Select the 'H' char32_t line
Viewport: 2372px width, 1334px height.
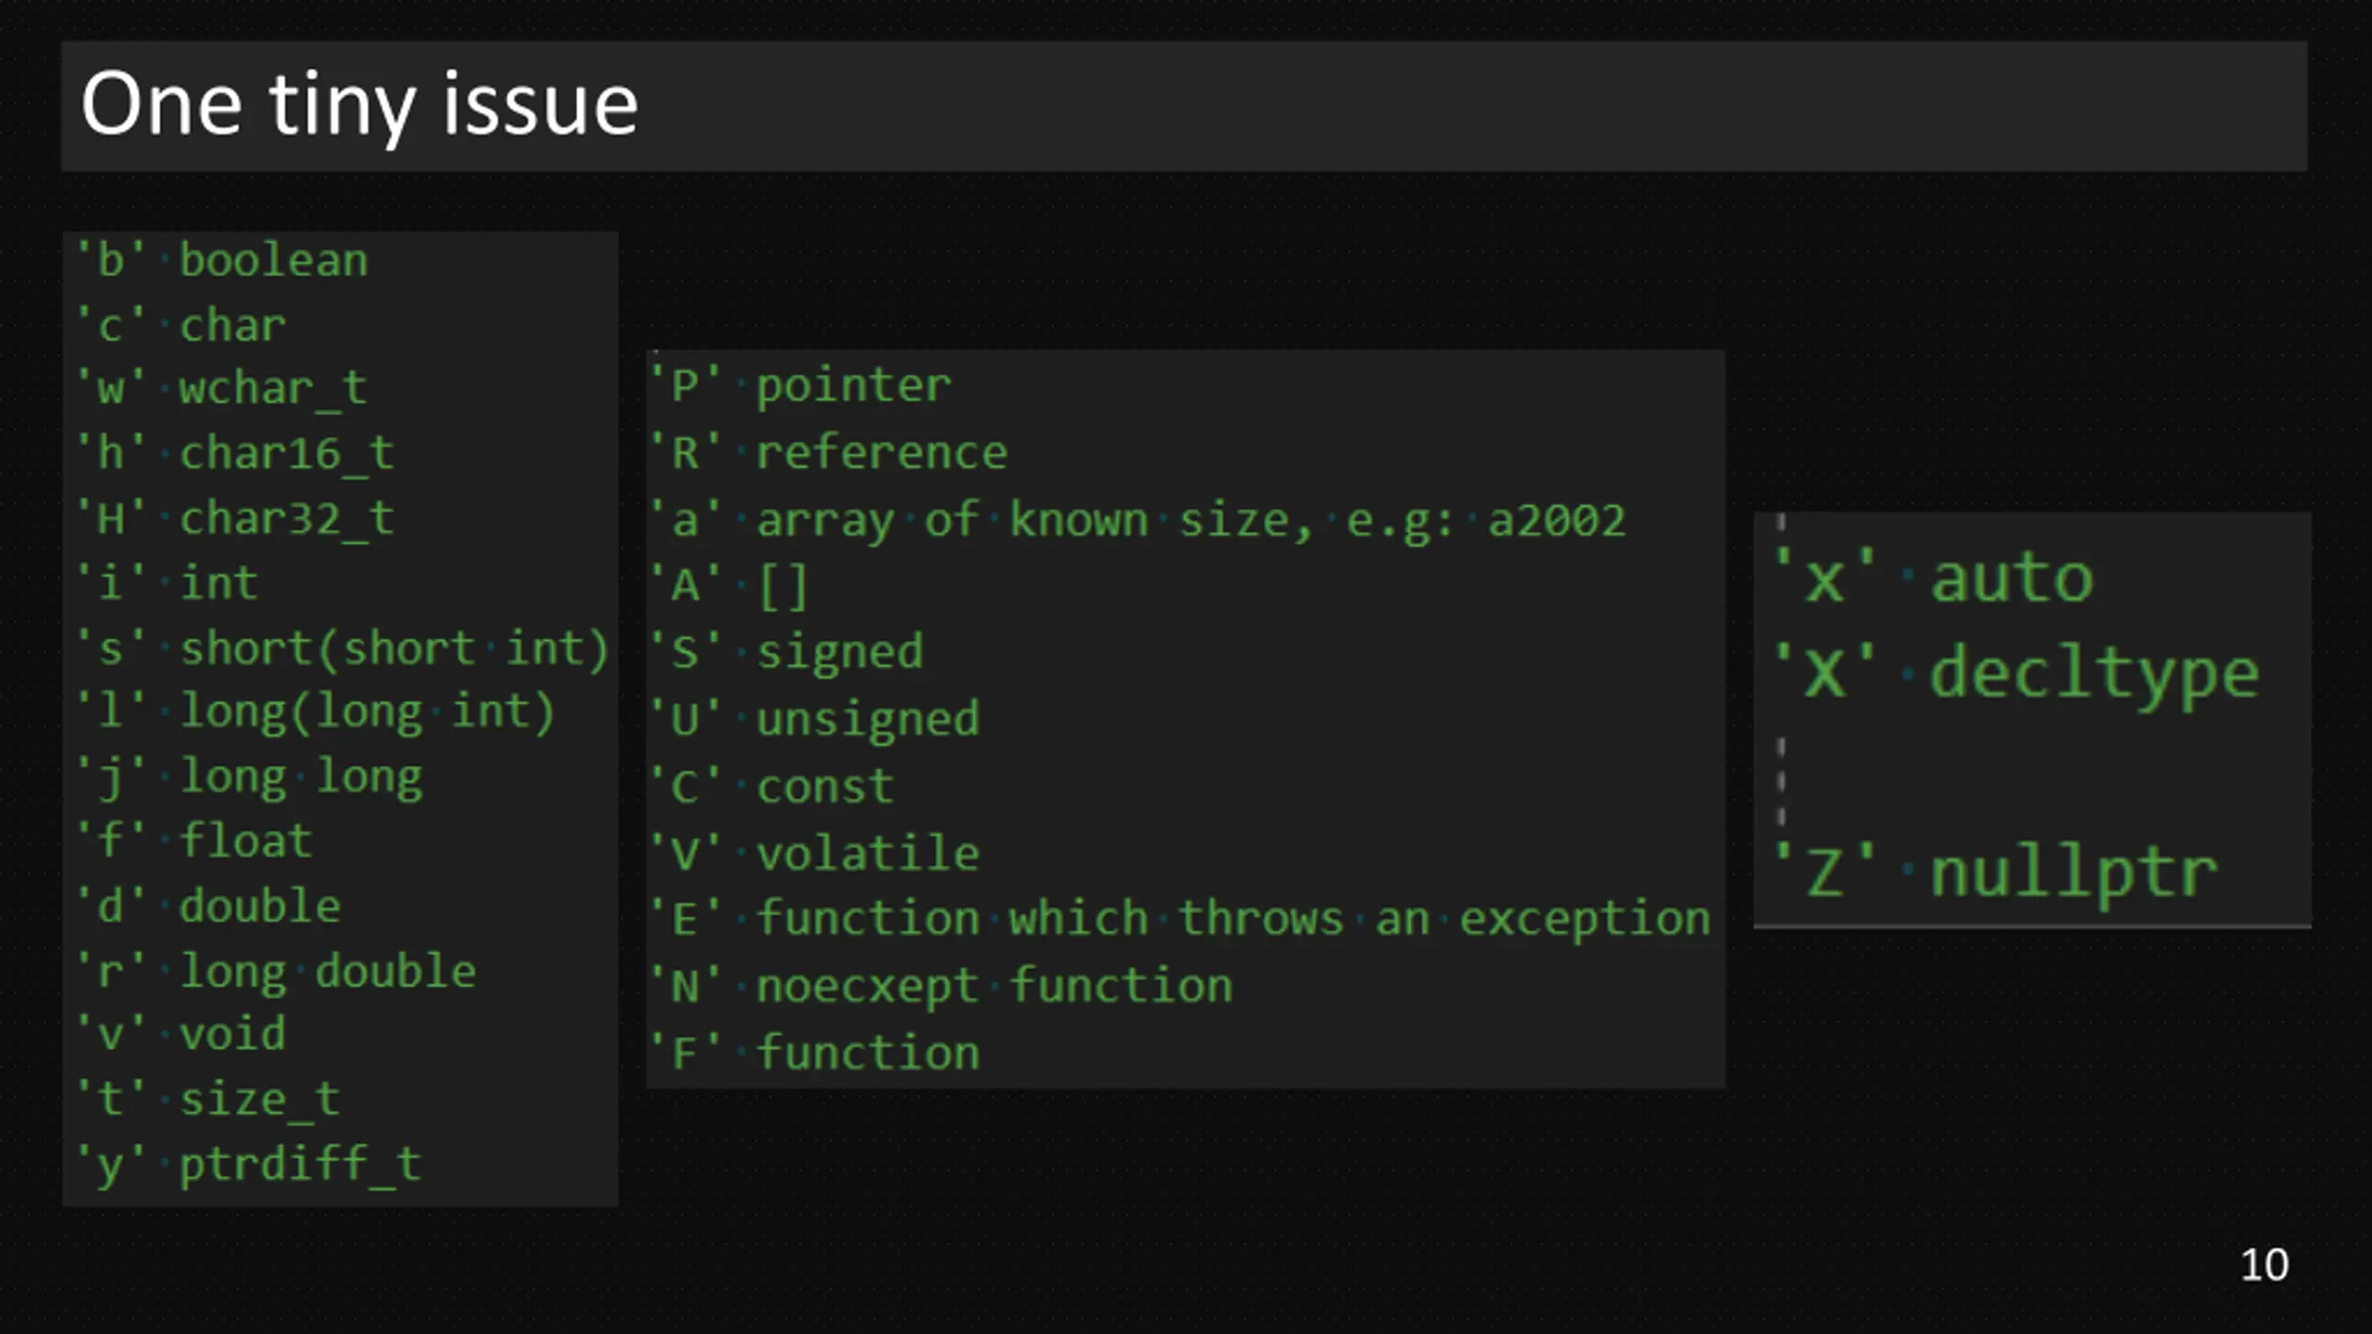236,518
